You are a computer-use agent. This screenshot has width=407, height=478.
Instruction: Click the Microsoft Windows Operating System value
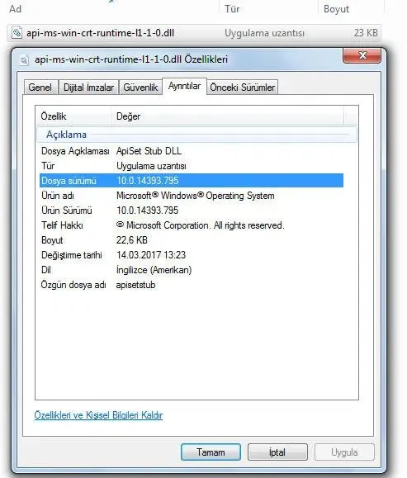[196, 196]
